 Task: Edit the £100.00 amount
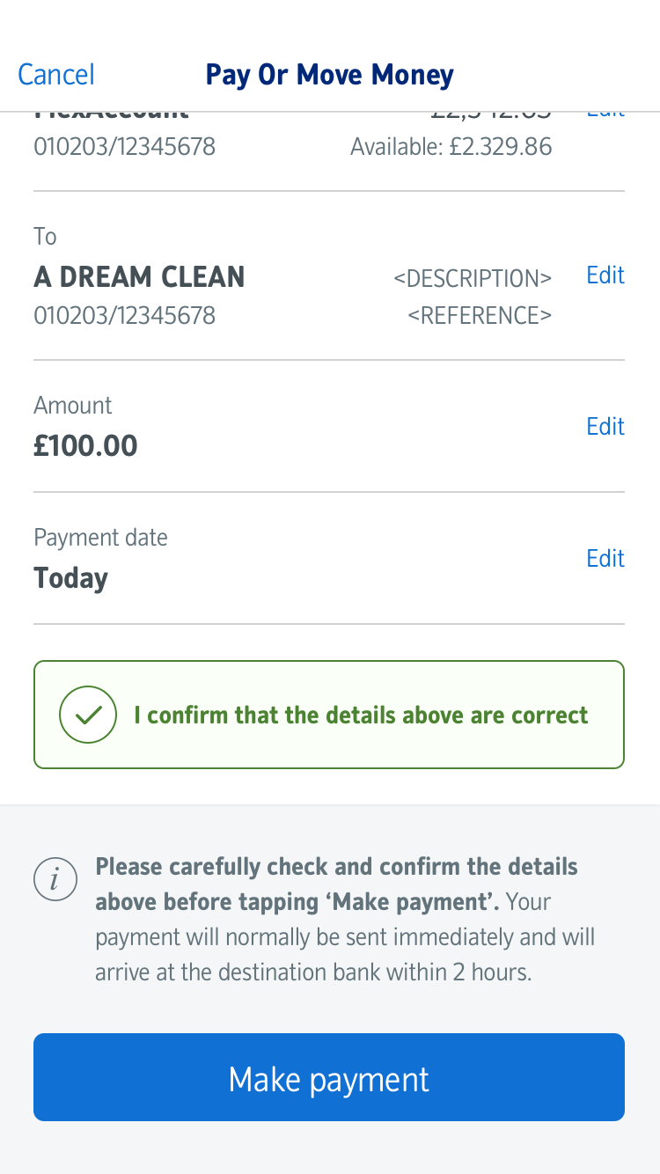(605, 427)
